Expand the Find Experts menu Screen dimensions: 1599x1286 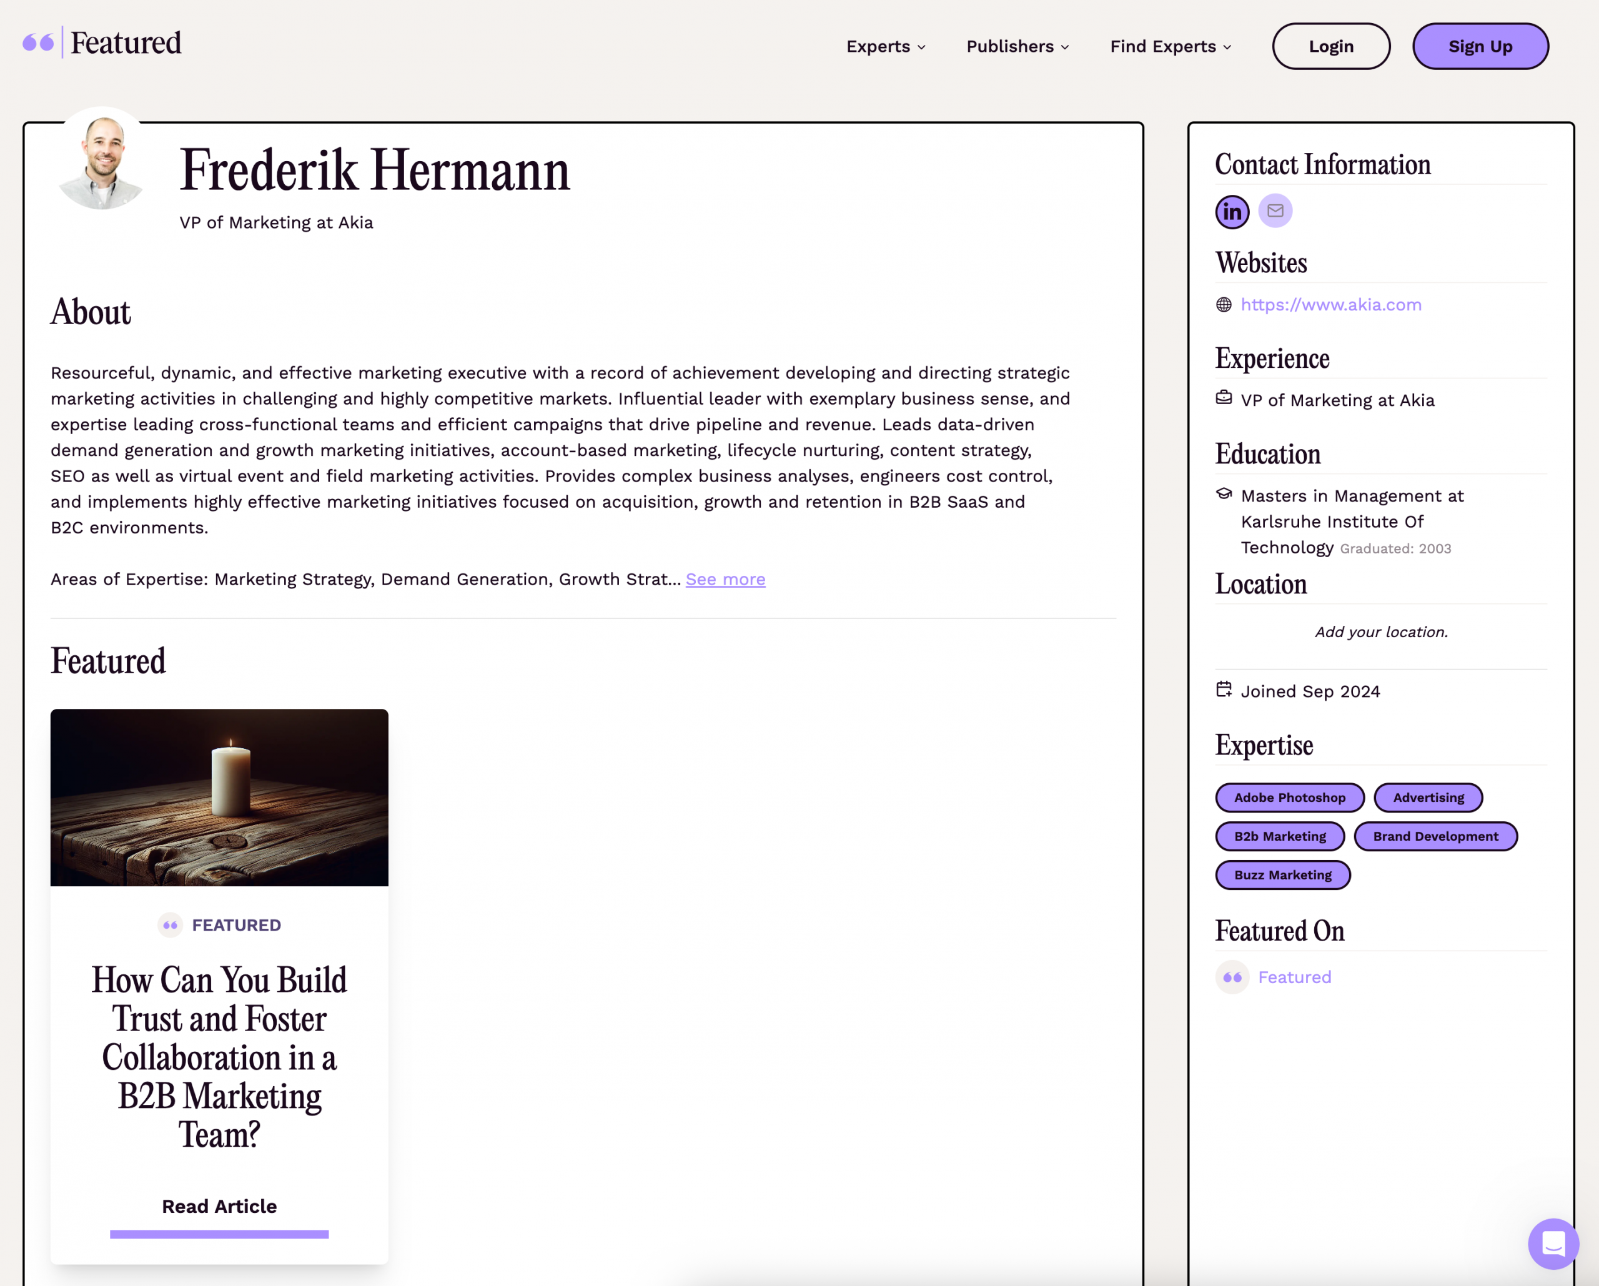[x=1171, y=47]
